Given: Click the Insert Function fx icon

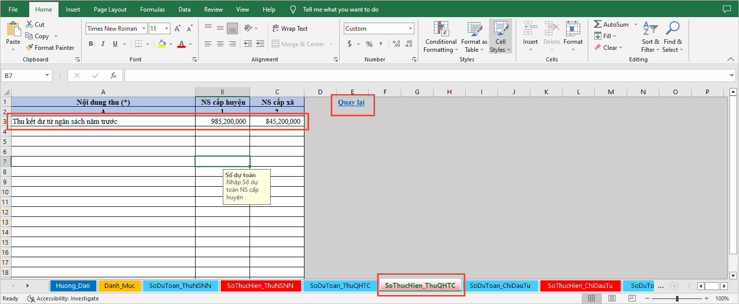Looking at the screenshot, I should tap(113, 75).
